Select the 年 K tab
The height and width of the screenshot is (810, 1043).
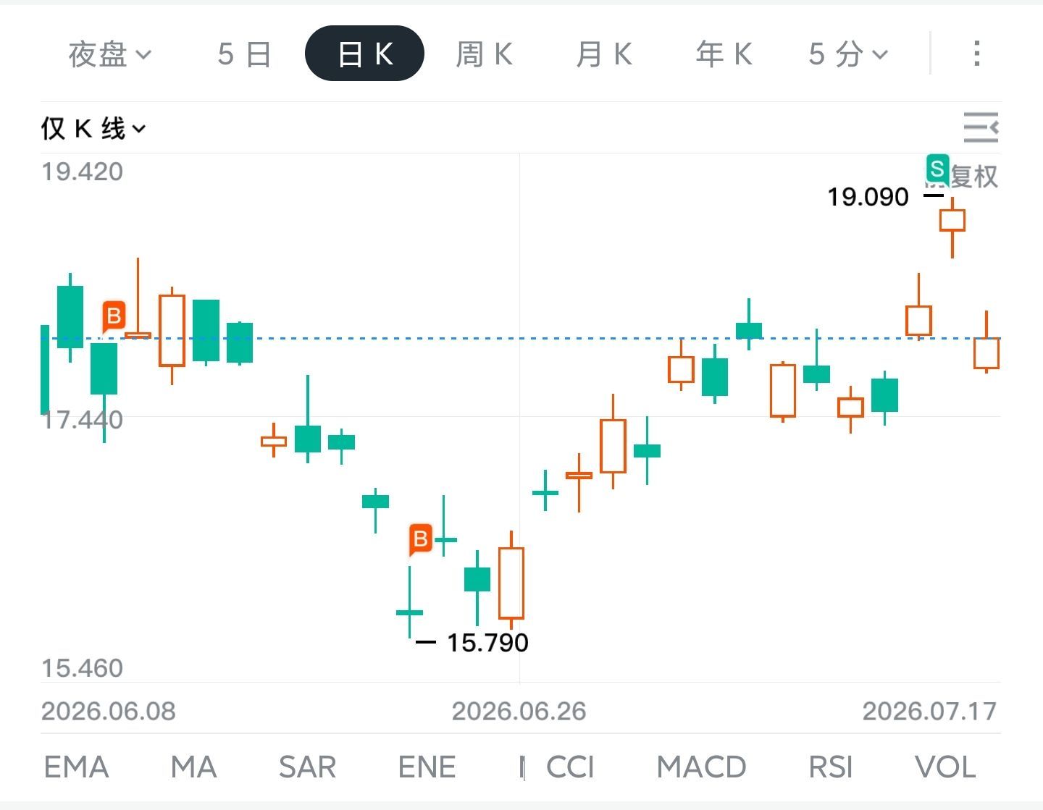click(724, 54)
